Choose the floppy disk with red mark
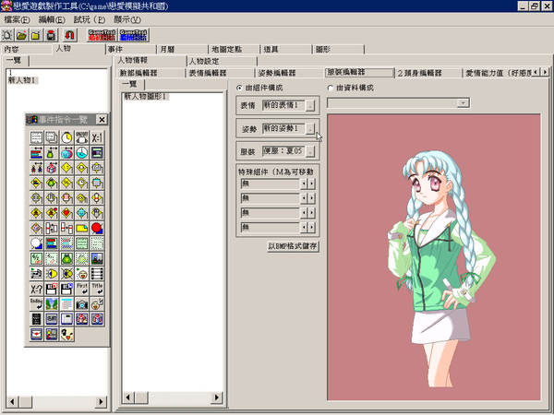554x415 pixels. coord(51,289)
